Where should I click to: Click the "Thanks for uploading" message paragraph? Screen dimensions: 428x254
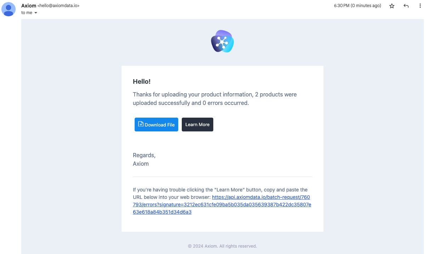click(x=215, y=99)
